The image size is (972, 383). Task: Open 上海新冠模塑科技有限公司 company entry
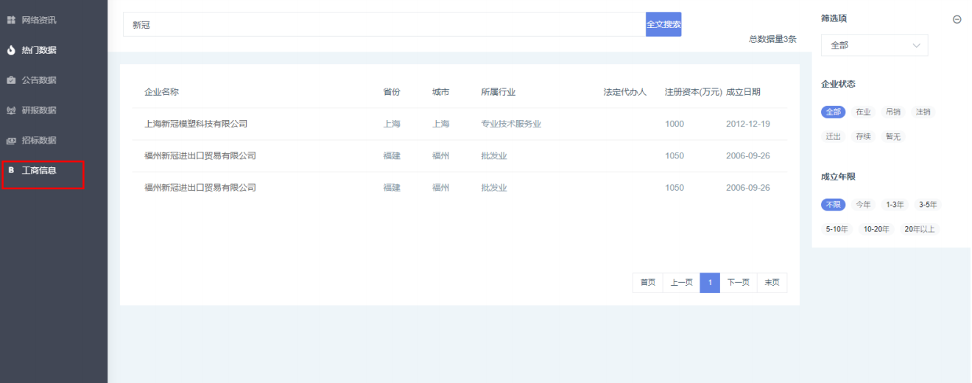tap(196, 124)
